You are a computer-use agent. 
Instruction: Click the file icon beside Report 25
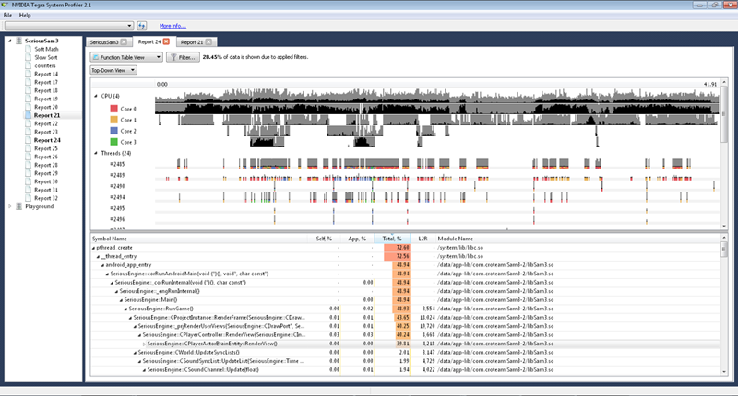[x=29, y=148]
